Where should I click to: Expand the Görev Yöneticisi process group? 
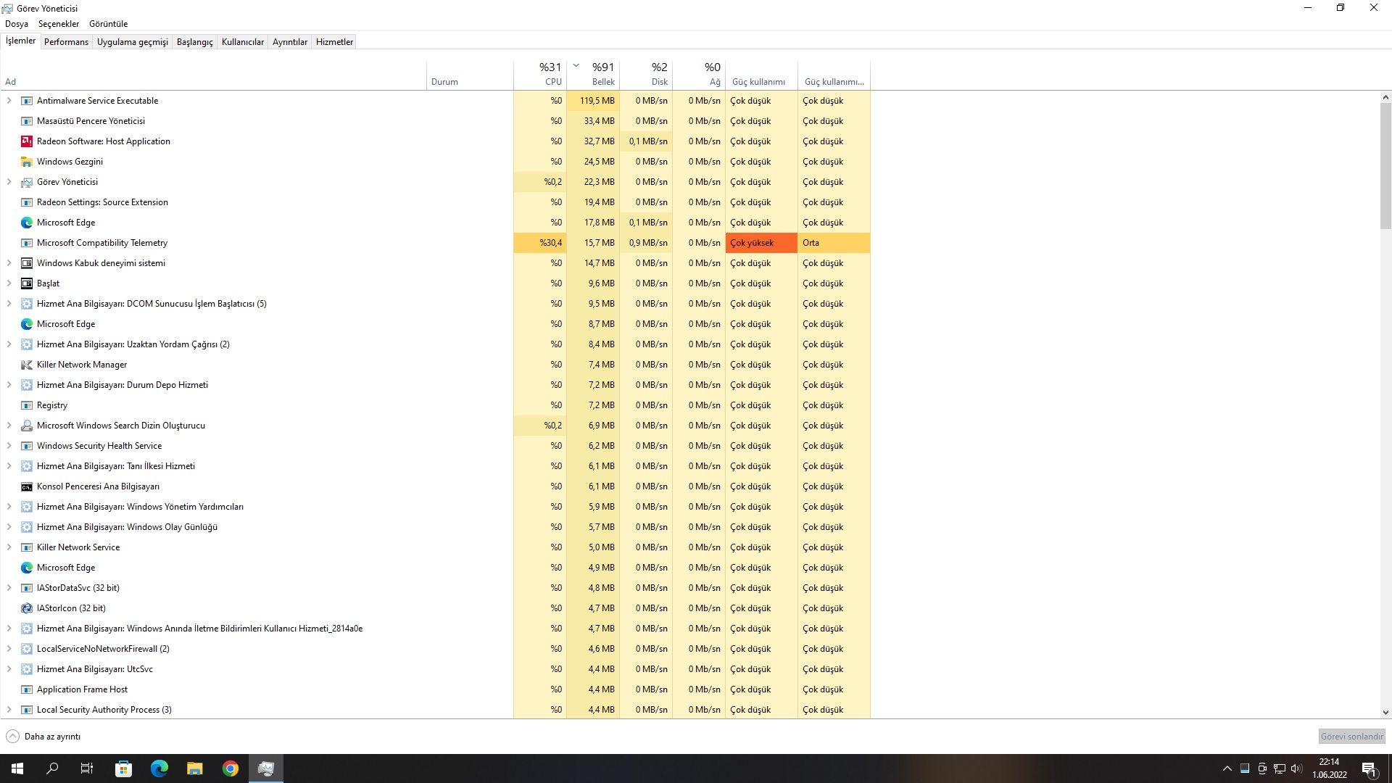point(9,182)
